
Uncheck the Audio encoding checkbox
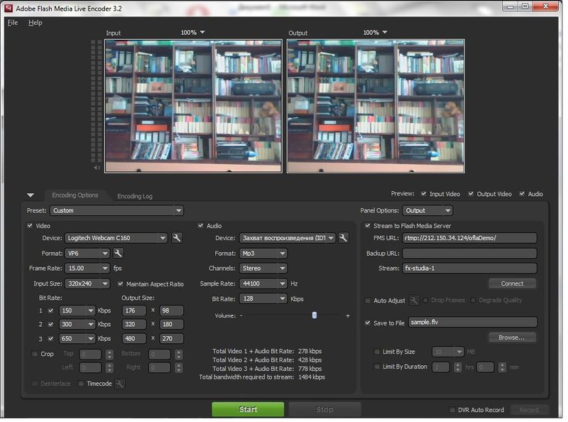[x=200, y=225]
